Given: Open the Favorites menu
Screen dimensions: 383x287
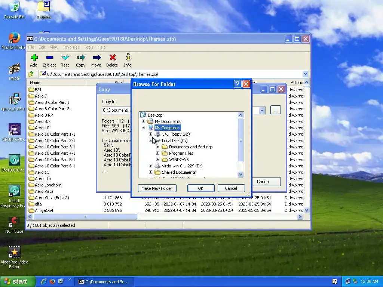Looking at the screenshot, I should (71, 47).
